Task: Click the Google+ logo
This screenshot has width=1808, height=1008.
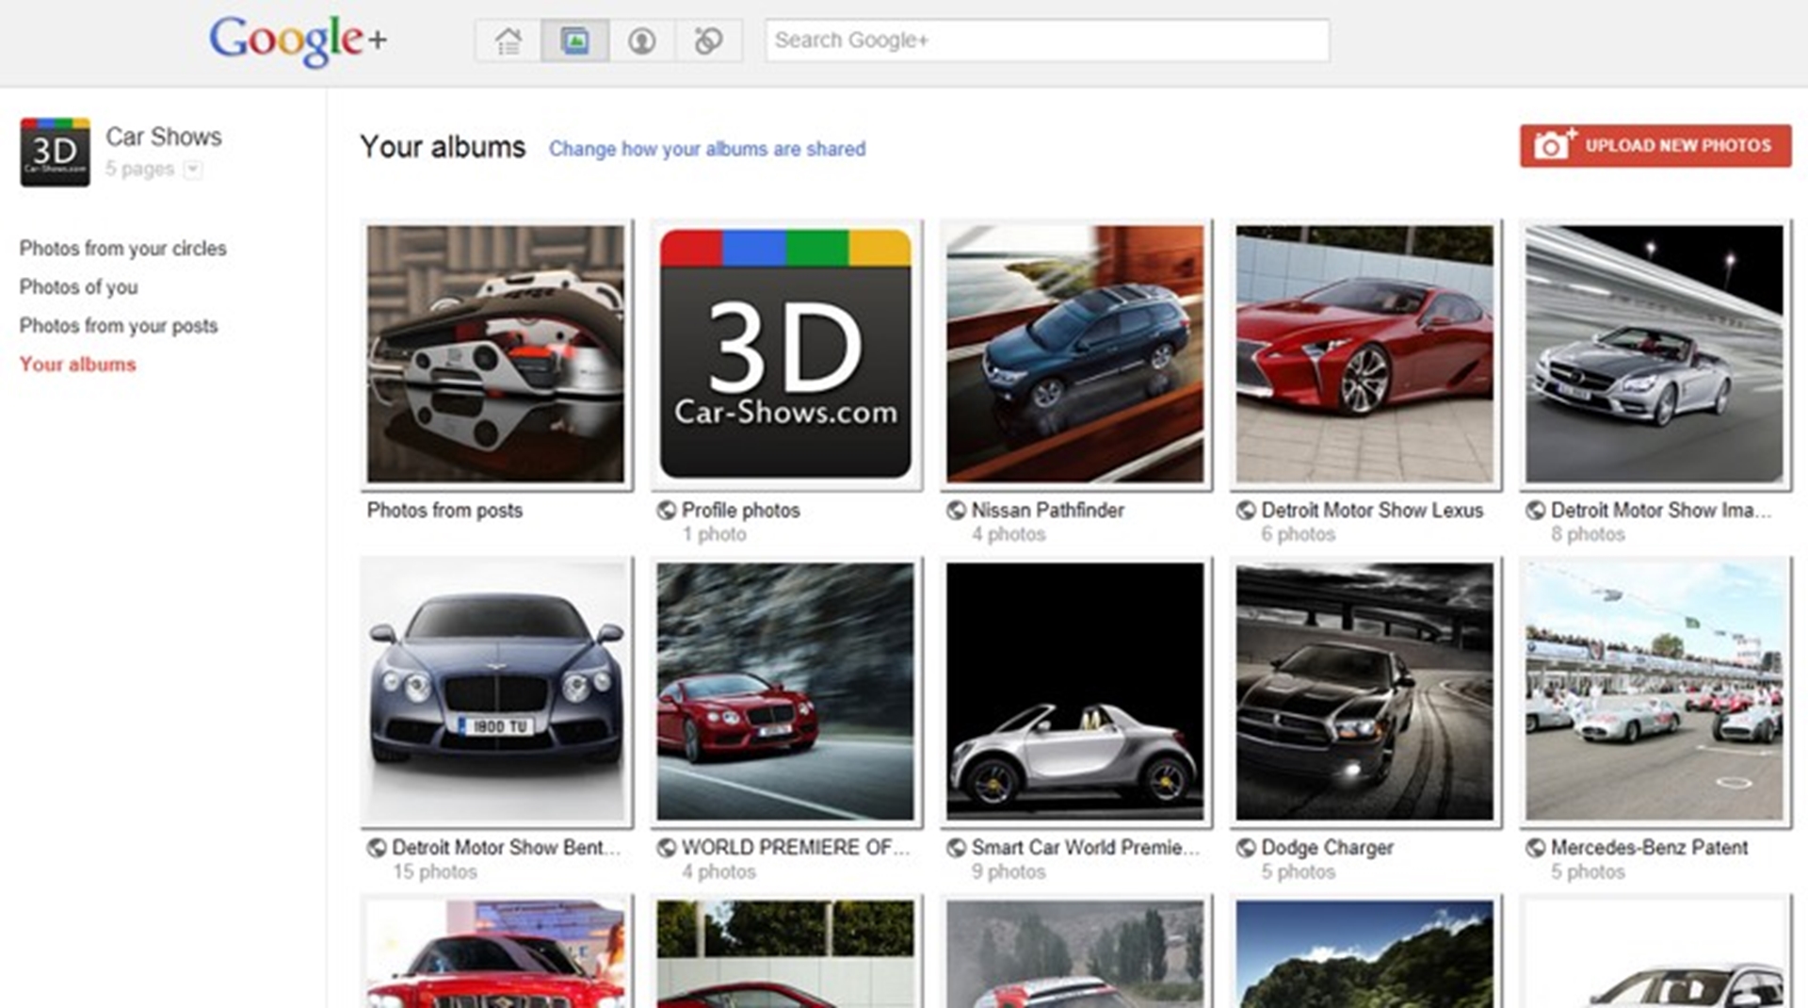Action: pyautogui.click(x=297, y=40)
